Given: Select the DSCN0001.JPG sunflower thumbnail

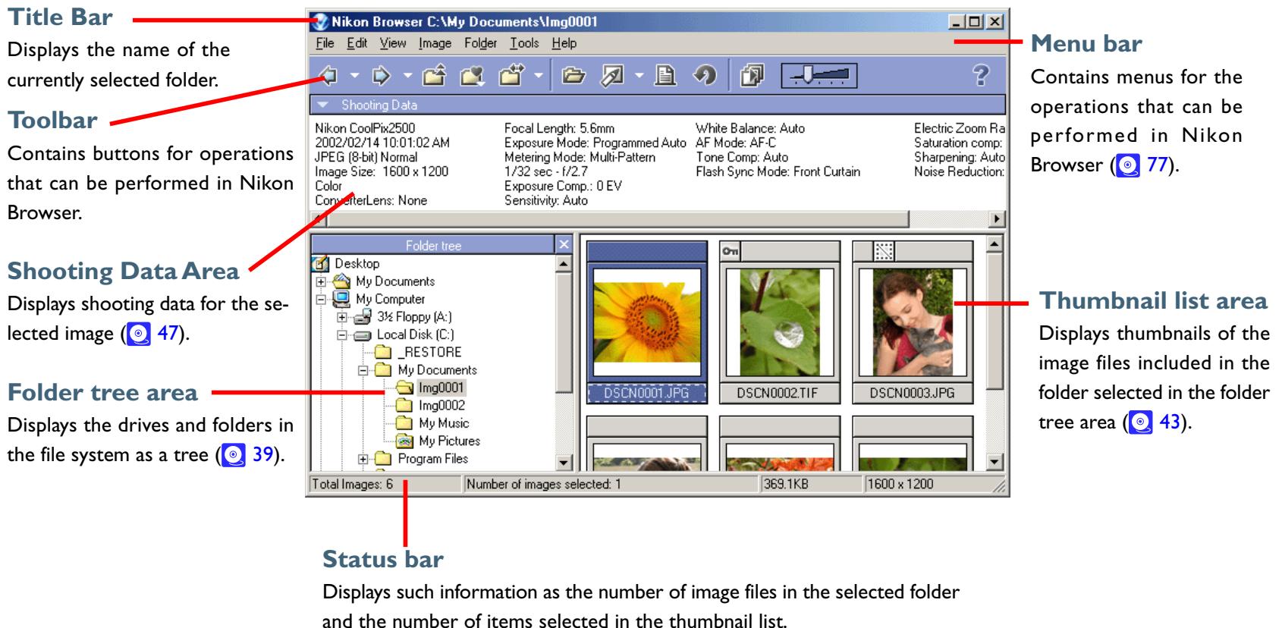Looking at the screenshot, I should click(x=646, y=321).
